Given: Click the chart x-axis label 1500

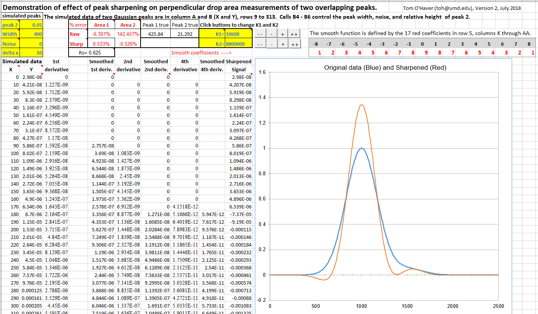Looking at the screenshot, I should [x=407, y=306].
